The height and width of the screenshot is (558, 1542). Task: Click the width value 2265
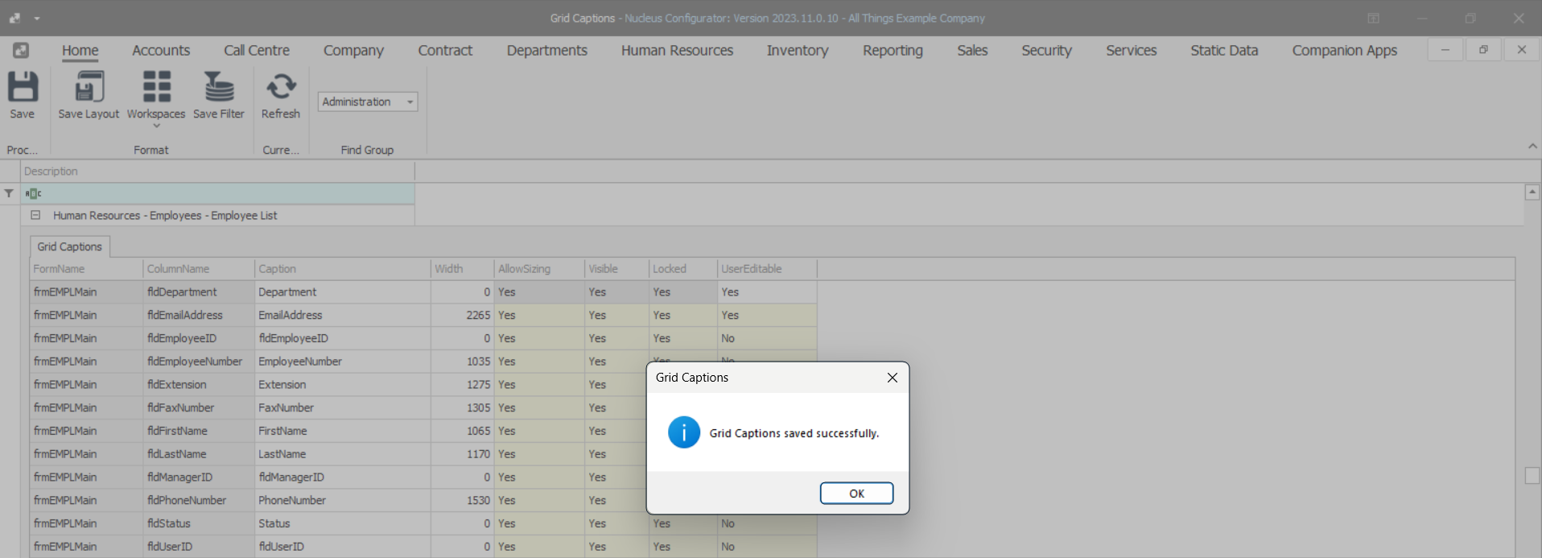[x=463, y=316]
